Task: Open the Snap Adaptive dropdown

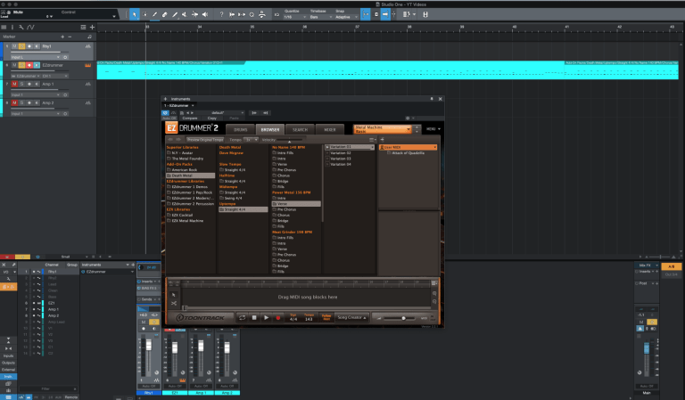Action: click(347, 17)
